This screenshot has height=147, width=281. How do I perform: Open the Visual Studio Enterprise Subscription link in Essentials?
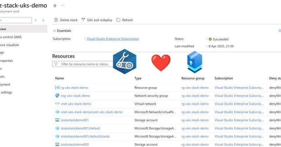click(x=113, y=39)
